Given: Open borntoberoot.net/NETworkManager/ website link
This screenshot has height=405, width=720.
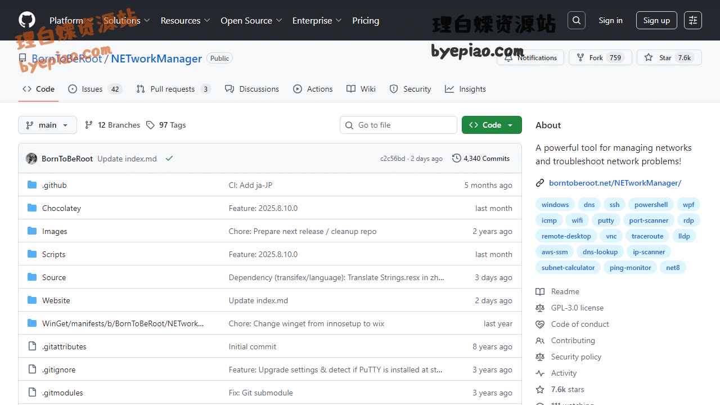Looking at the screenshot, I should coord(615,183).
